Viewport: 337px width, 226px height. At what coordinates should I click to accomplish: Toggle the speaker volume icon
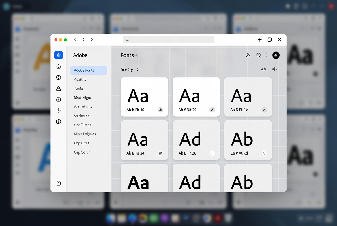click(263, 69)
